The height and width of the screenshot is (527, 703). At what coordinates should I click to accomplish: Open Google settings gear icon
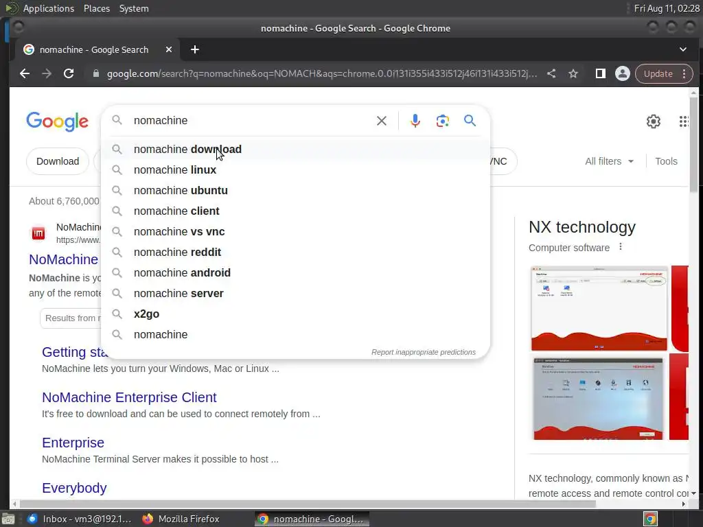click(x=654, y=121)
